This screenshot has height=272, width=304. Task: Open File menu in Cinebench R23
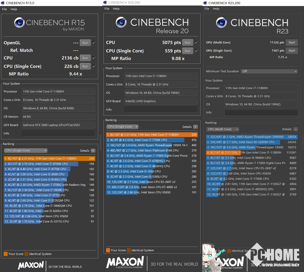(207, 9)
